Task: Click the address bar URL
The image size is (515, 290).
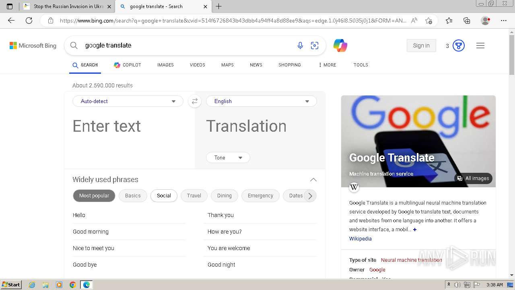Action: tap(233, 21)
